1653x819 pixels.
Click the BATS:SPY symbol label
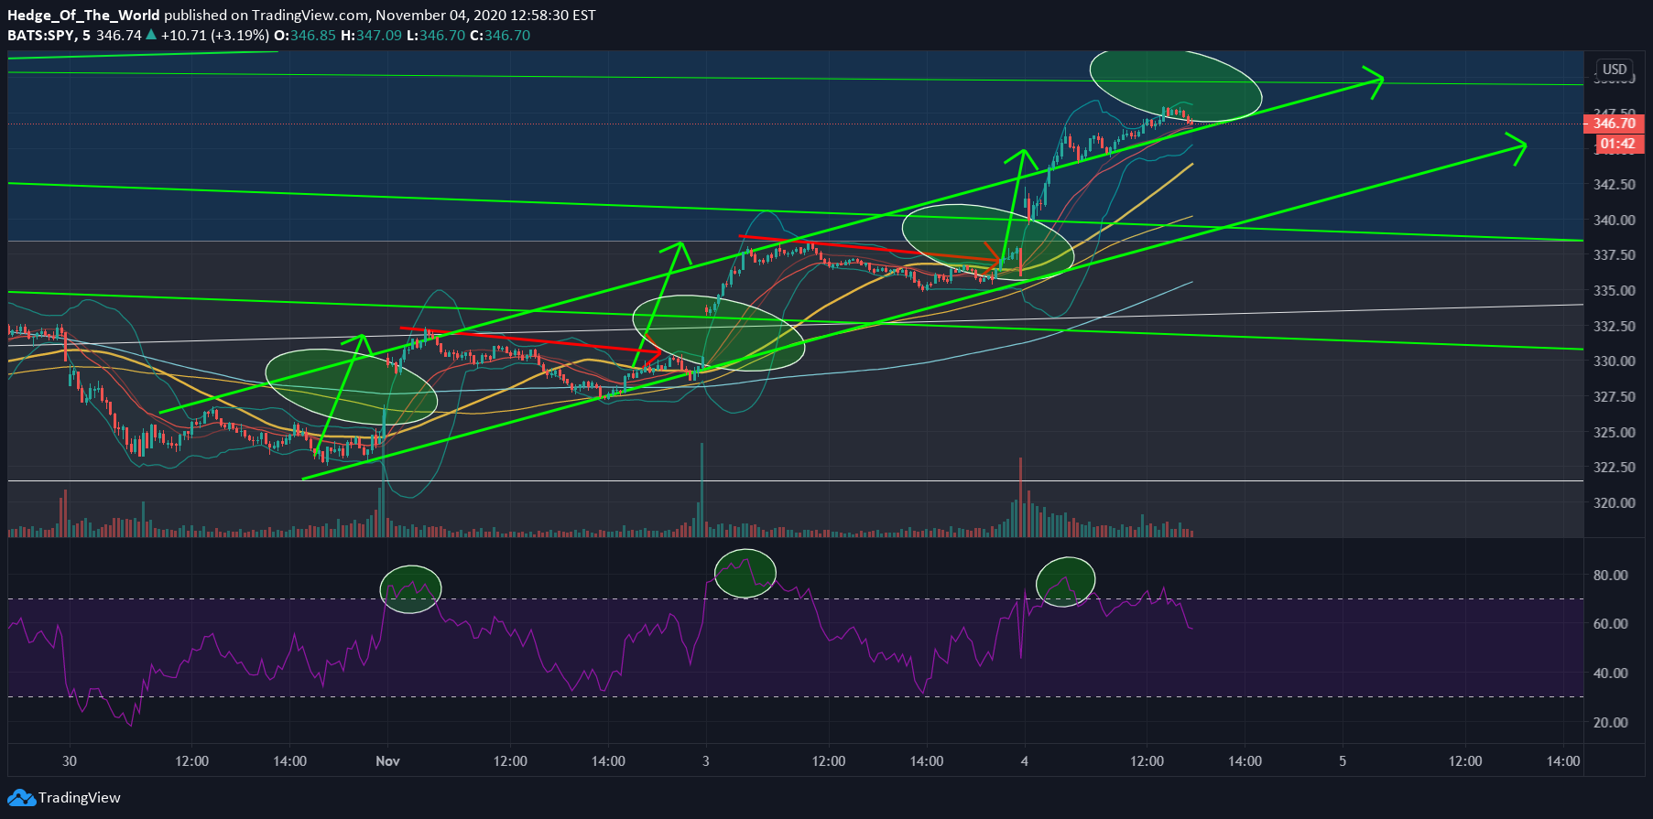42,35
